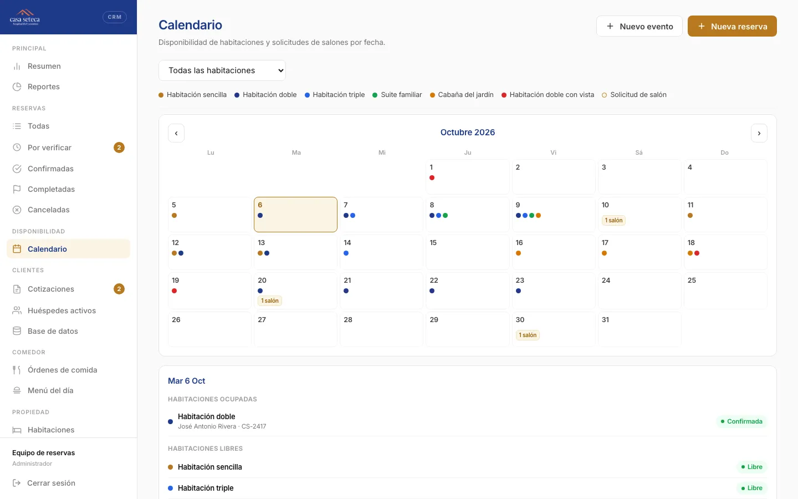Click the Nuevo evento button
798x499 pixels.
click(x=640, y=26)
